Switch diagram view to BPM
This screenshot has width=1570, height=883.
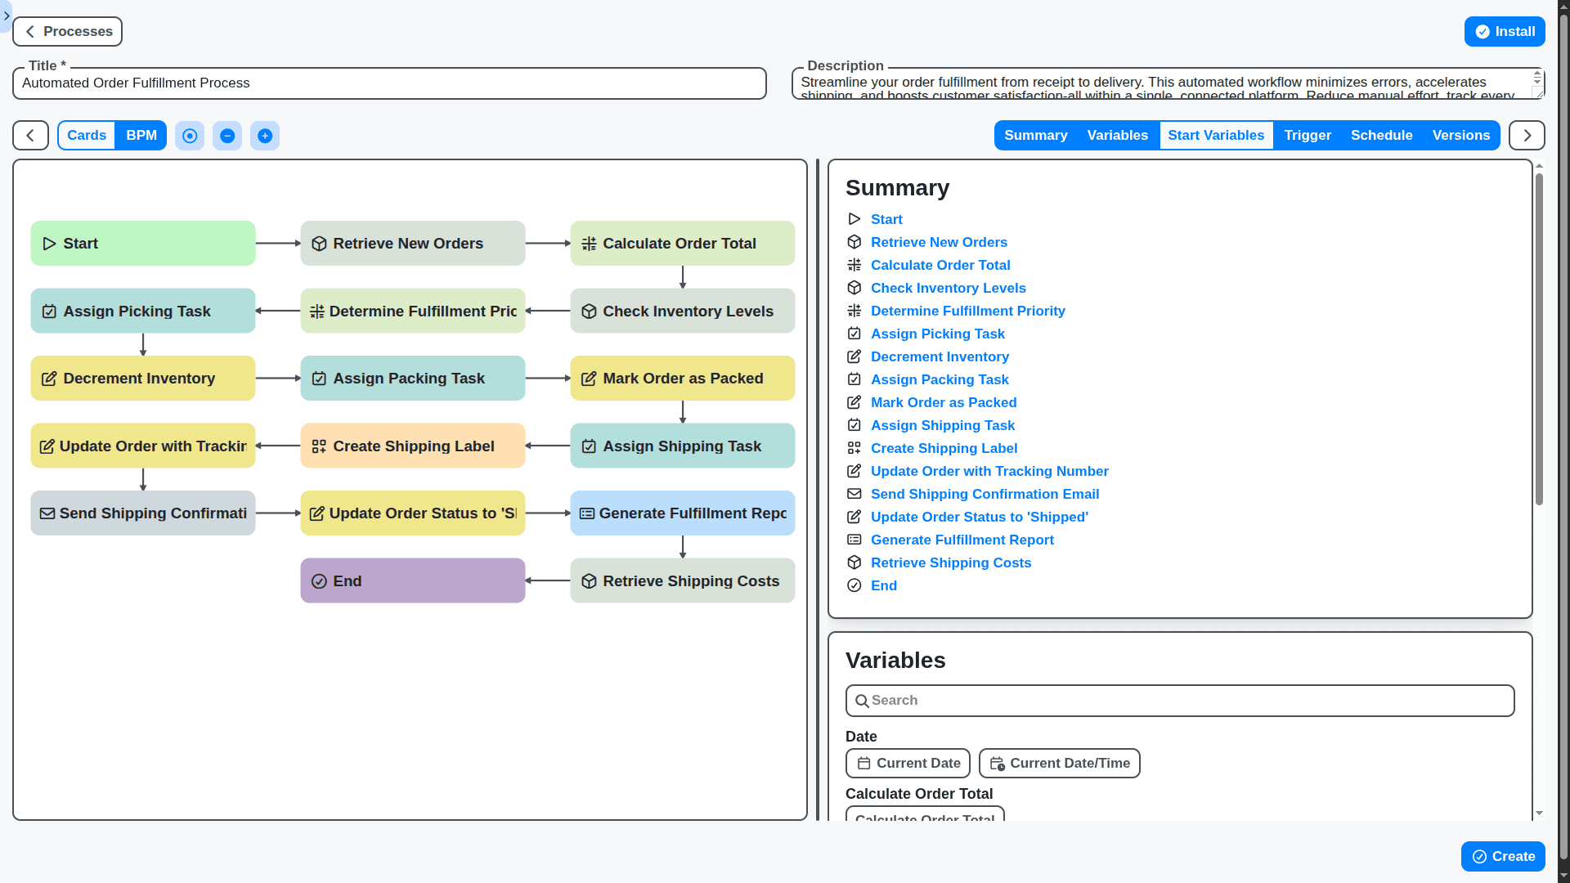(141, 135)
